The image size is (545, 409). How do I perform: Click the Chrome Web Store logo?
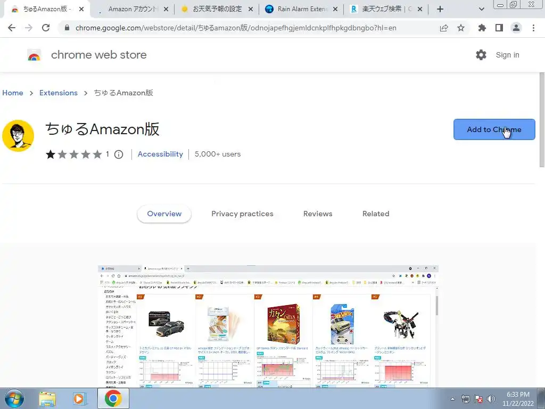click(x=34, y=55)
